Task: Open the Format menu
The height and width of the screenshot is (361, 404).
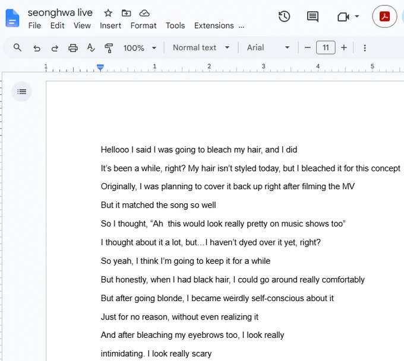Action: 143,25
